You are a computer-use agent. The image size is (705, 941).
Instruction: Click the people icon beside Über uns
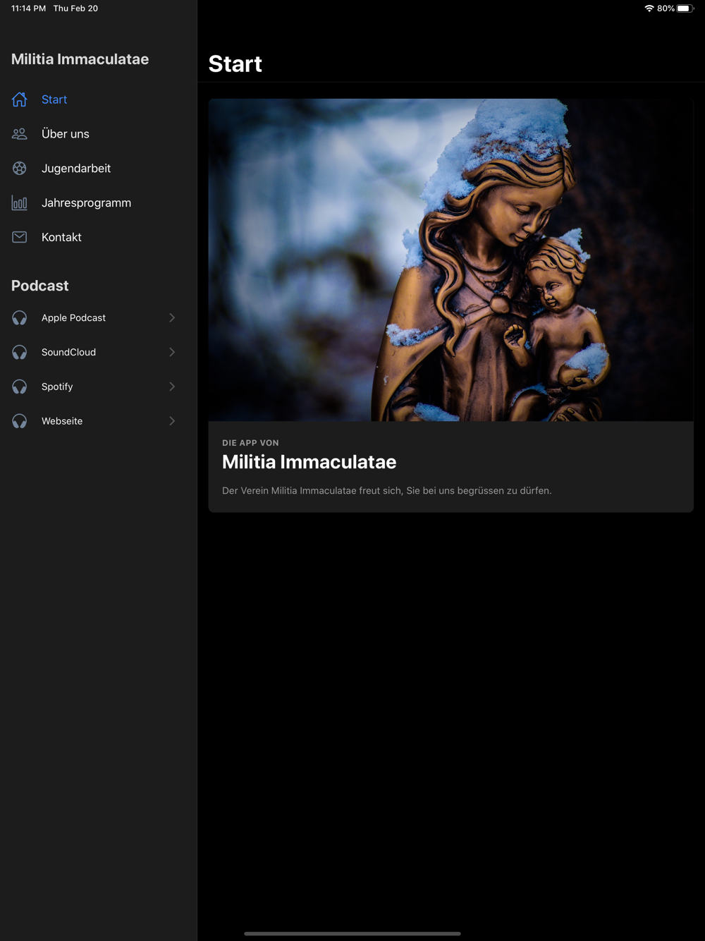[20, 134]
